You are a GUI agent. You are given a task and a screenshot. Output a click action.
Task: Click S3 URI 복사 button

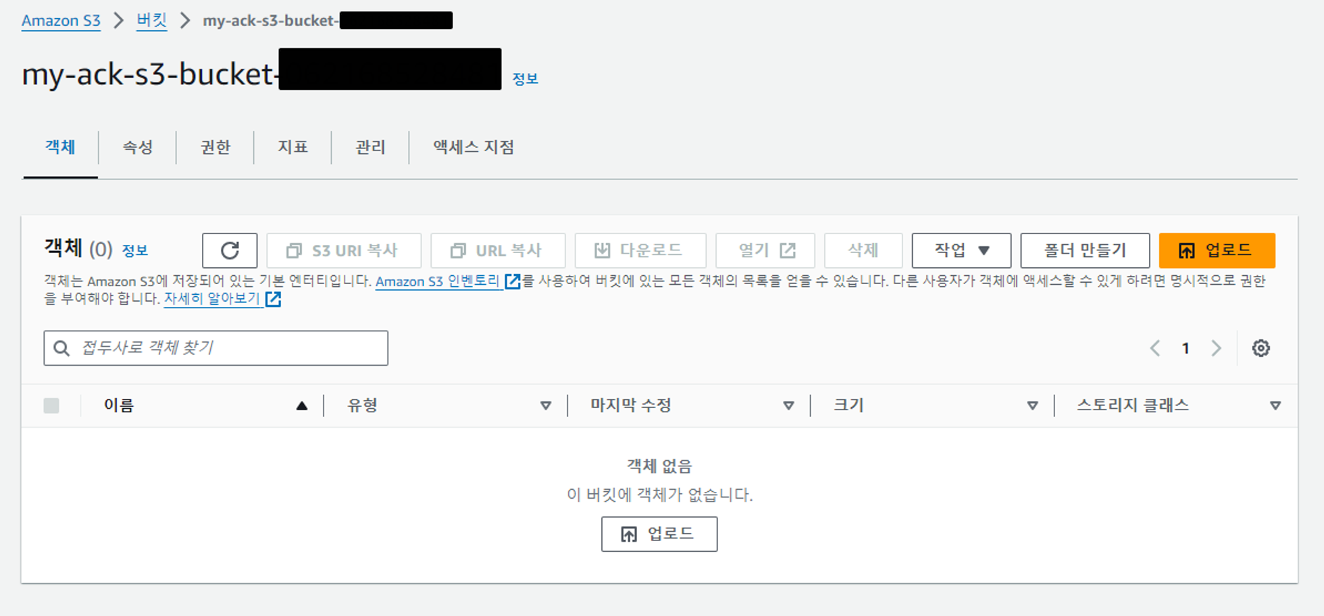click(x=344, y=250)
